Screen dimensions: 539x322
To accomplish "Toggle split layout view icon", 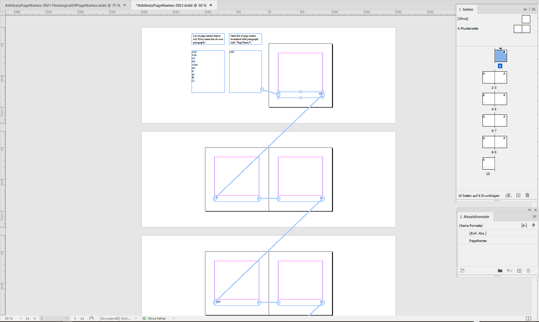I will (x=529, y=318).
